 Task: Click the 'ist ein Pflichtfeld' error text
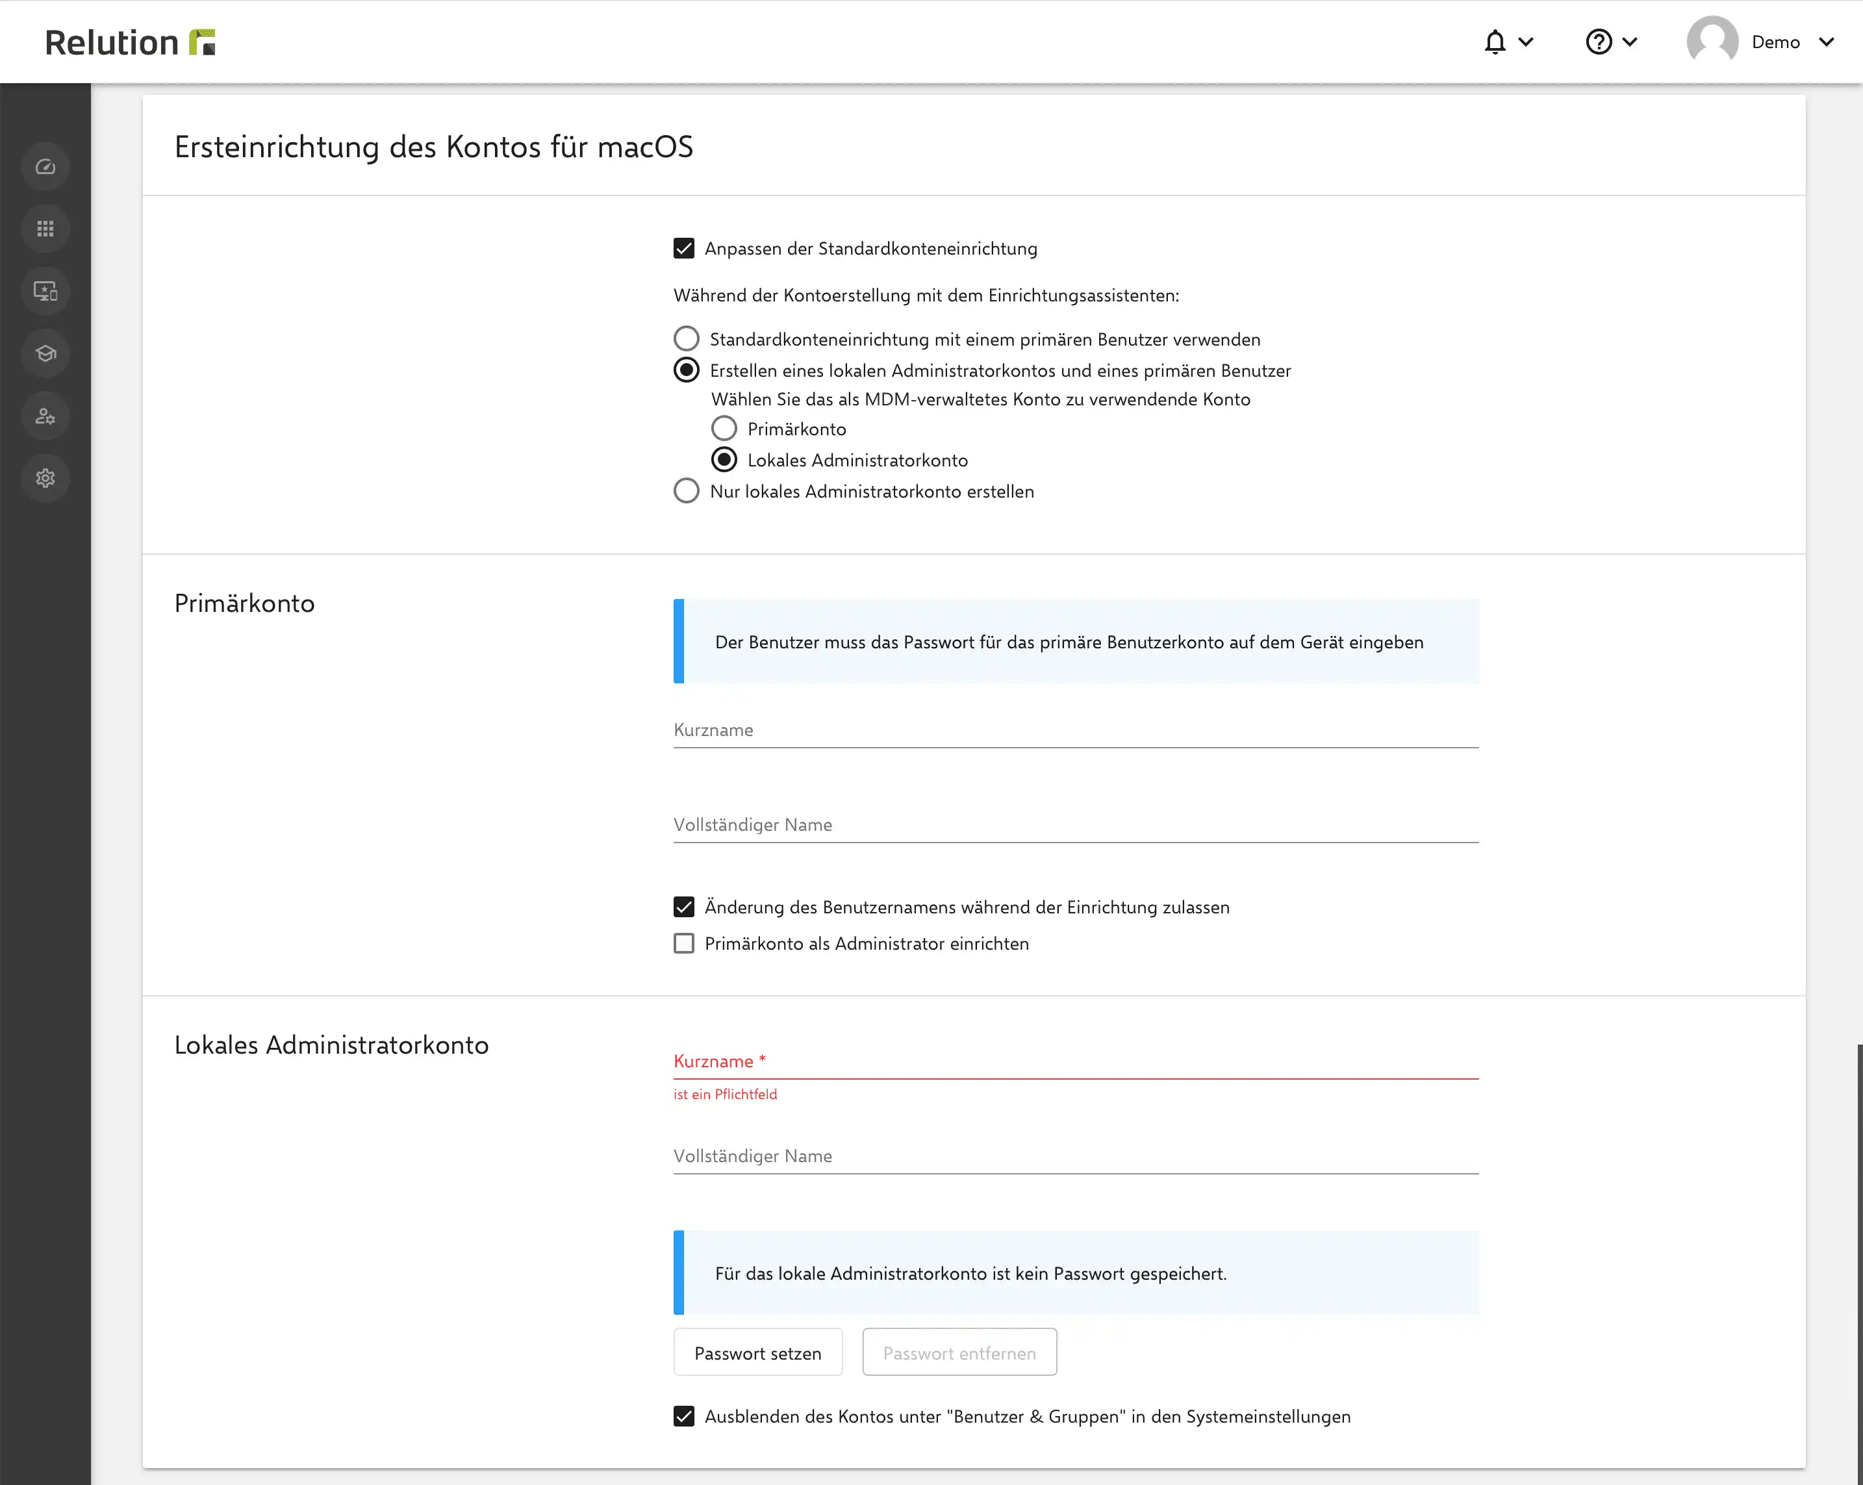pos(725,1095)
